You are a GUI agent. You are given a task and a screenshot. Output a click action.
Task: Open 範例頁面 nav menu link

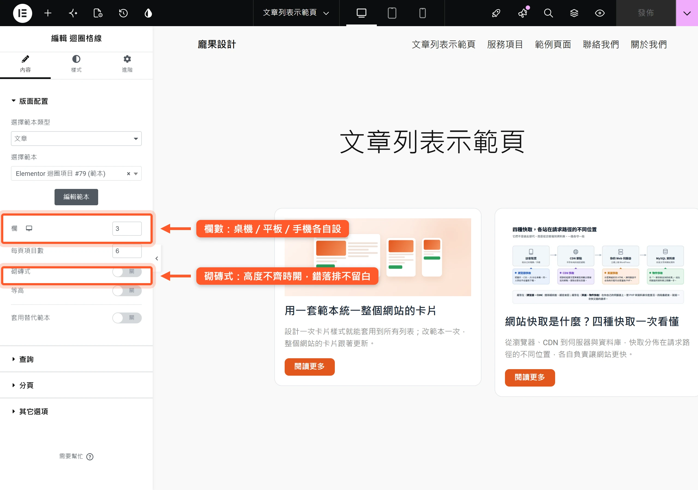(553, 44)
